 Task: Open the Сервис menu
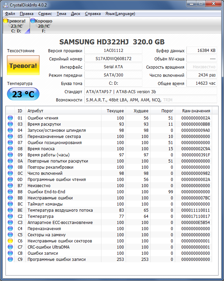point(45,14)
